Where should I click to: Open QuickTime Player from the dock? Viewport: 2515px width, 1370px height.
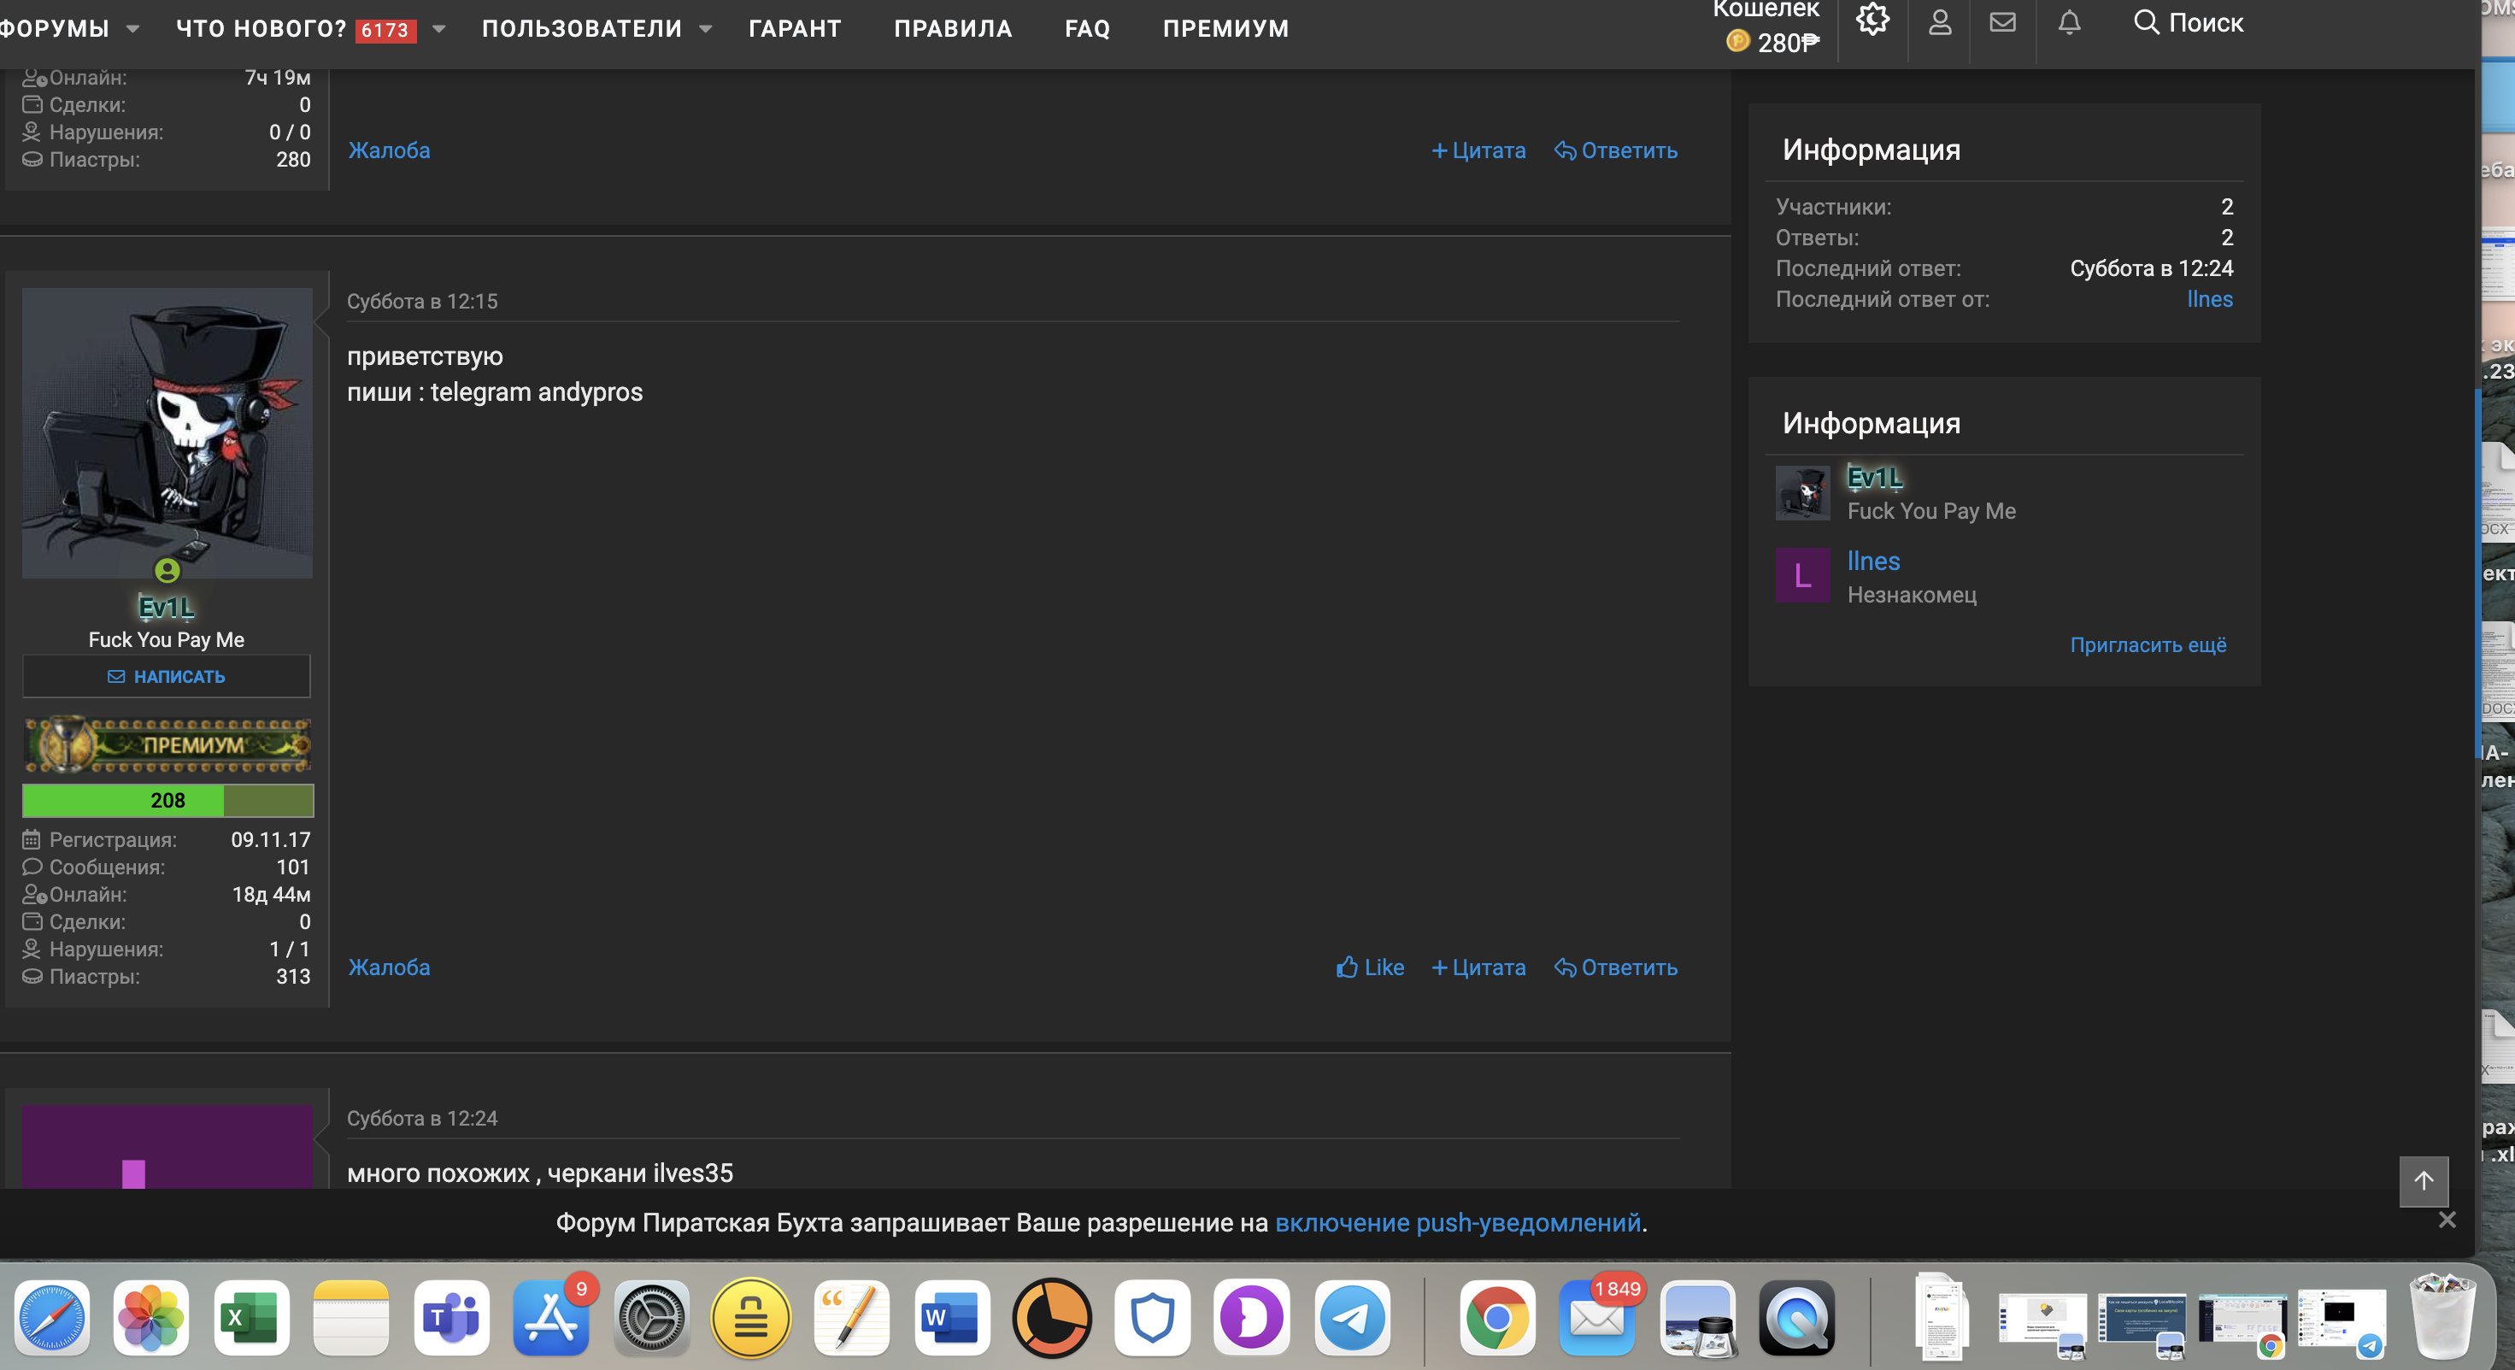pos(1797,1318)
